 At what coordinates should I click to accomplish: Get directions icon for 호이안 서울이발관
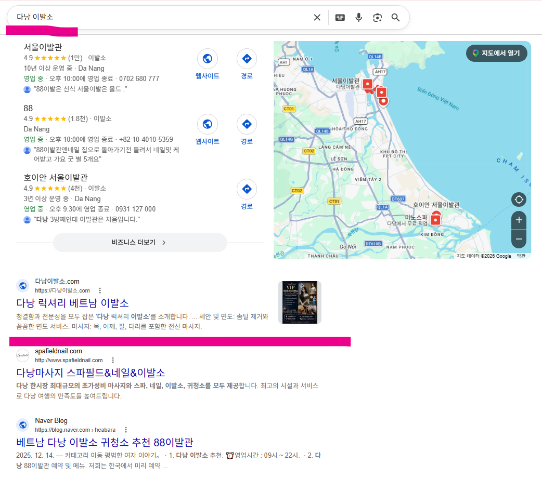[x=247, y=189]
